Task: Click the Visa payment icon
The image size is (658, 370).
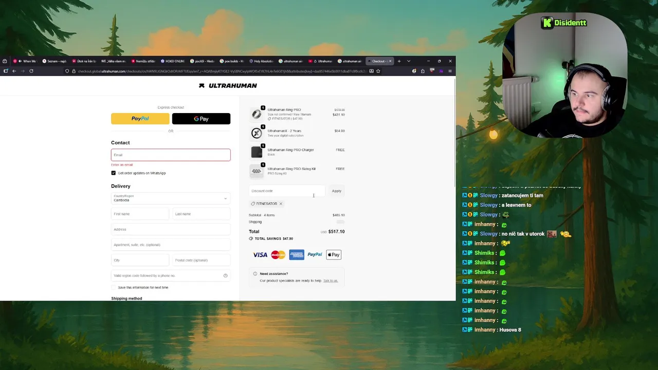Action: click(260, 255)
